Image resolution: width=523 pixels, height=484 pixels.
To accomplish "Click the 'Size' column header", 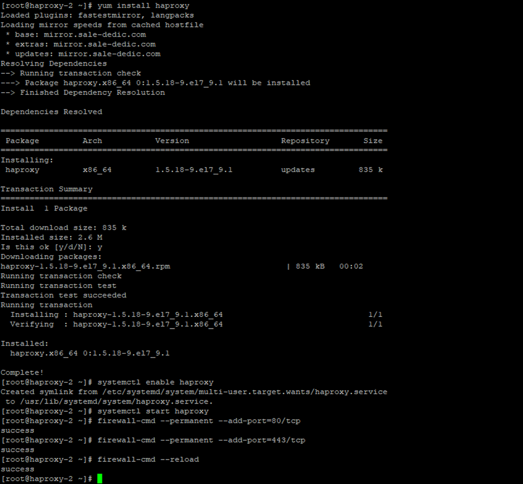I will point(373,141).
